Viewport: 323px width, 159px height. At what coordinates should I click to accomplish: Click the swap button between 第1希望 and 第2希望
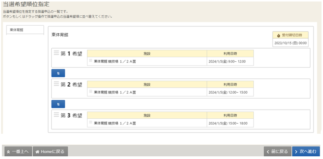tap(58, 73)
